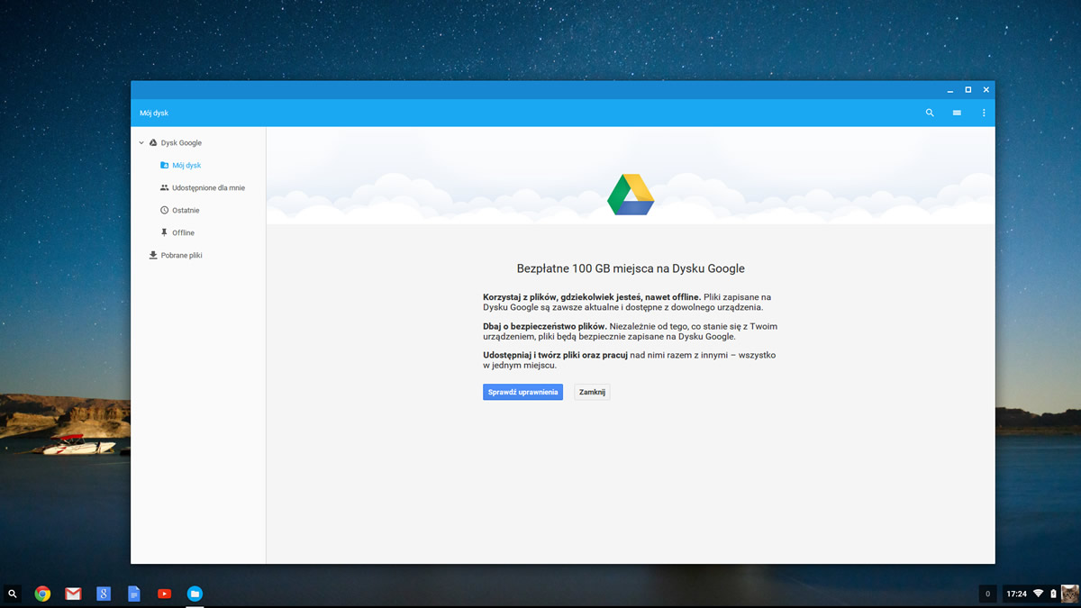Open Google Search app on the shelf

[104, 594]
